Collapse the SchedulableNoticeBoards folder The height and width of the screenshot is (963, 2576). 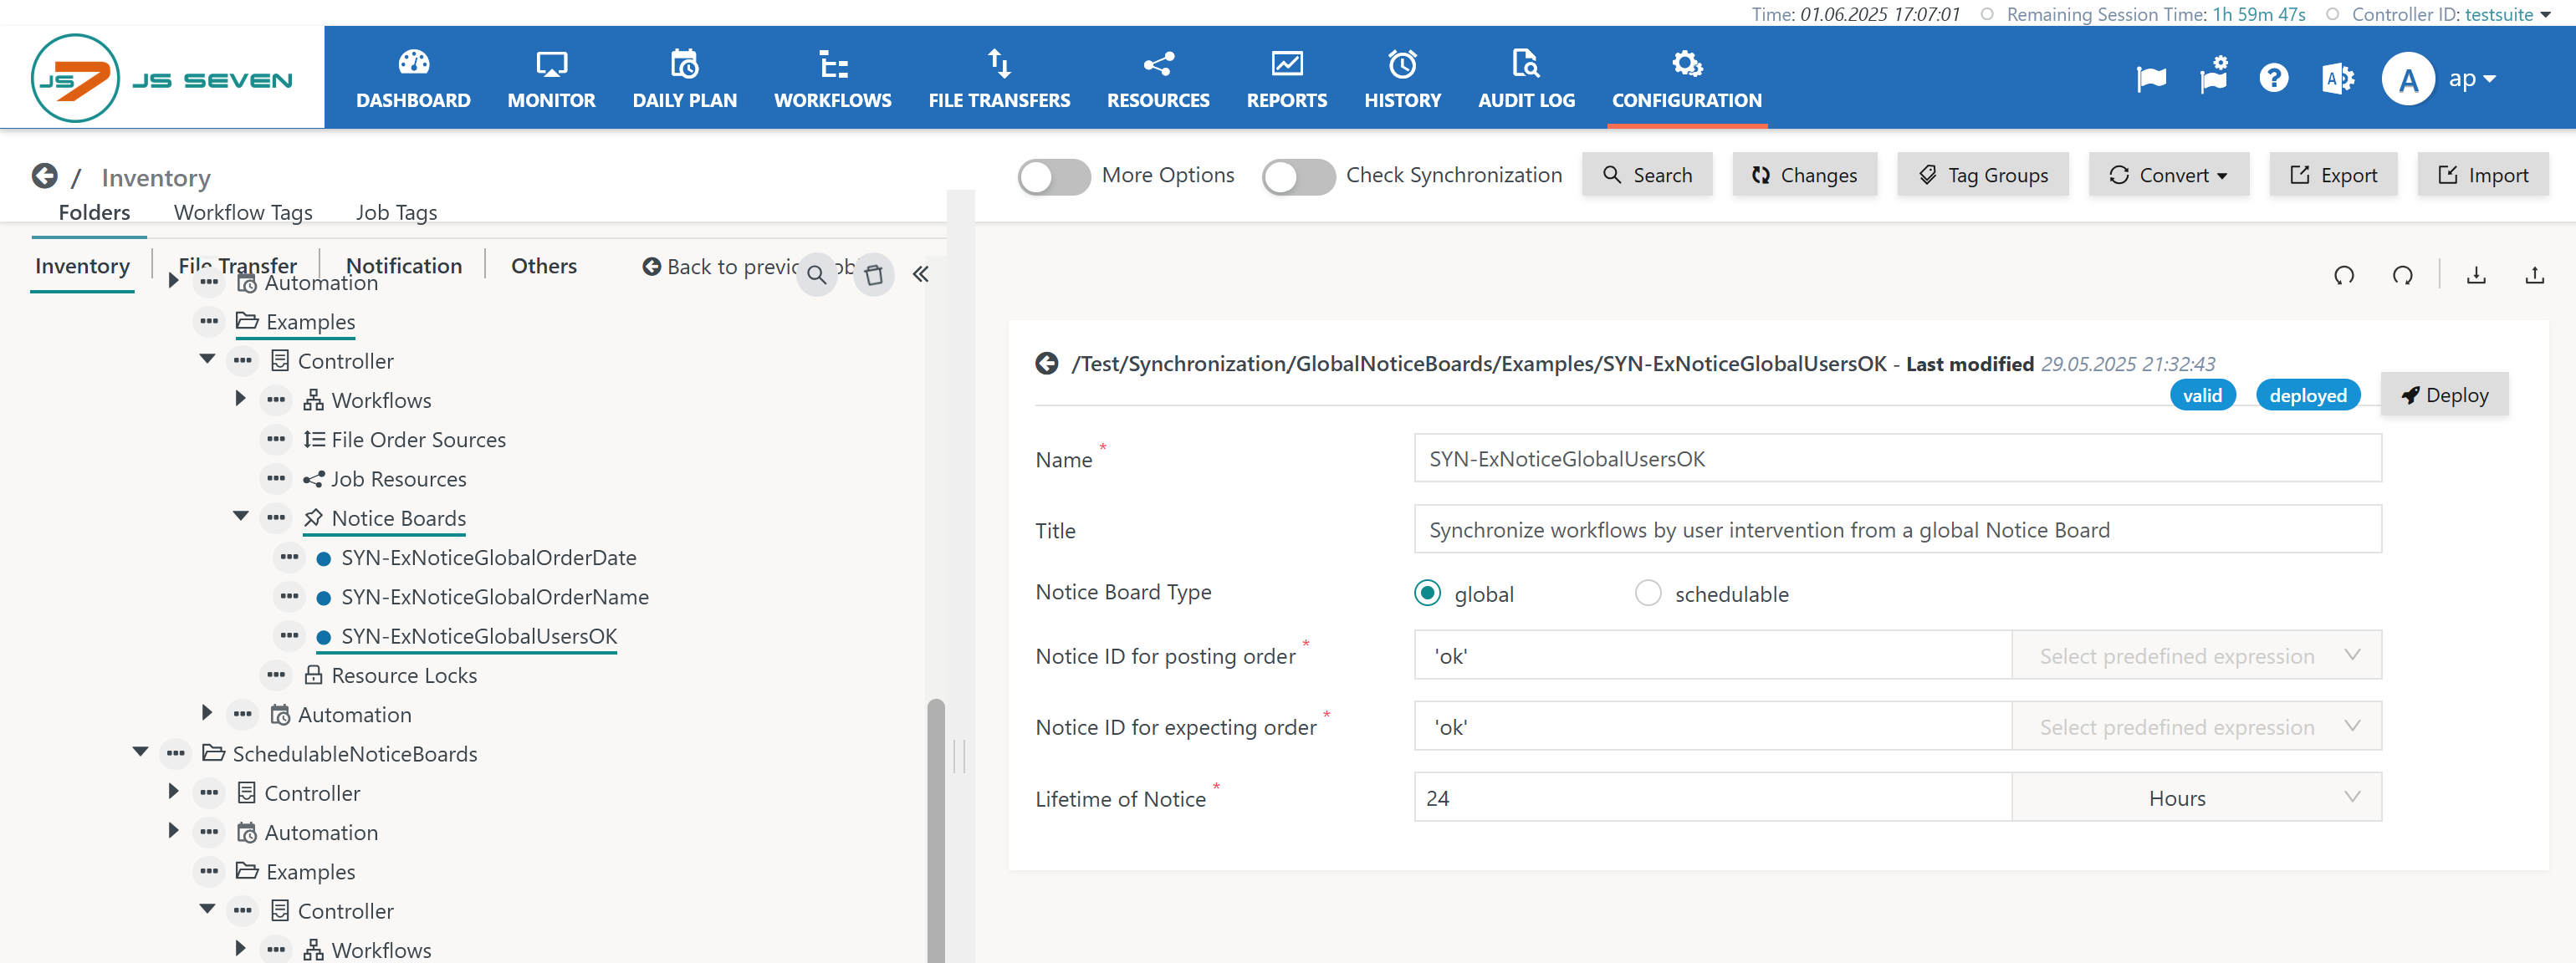pyautogui.click(x=141, y=752)
